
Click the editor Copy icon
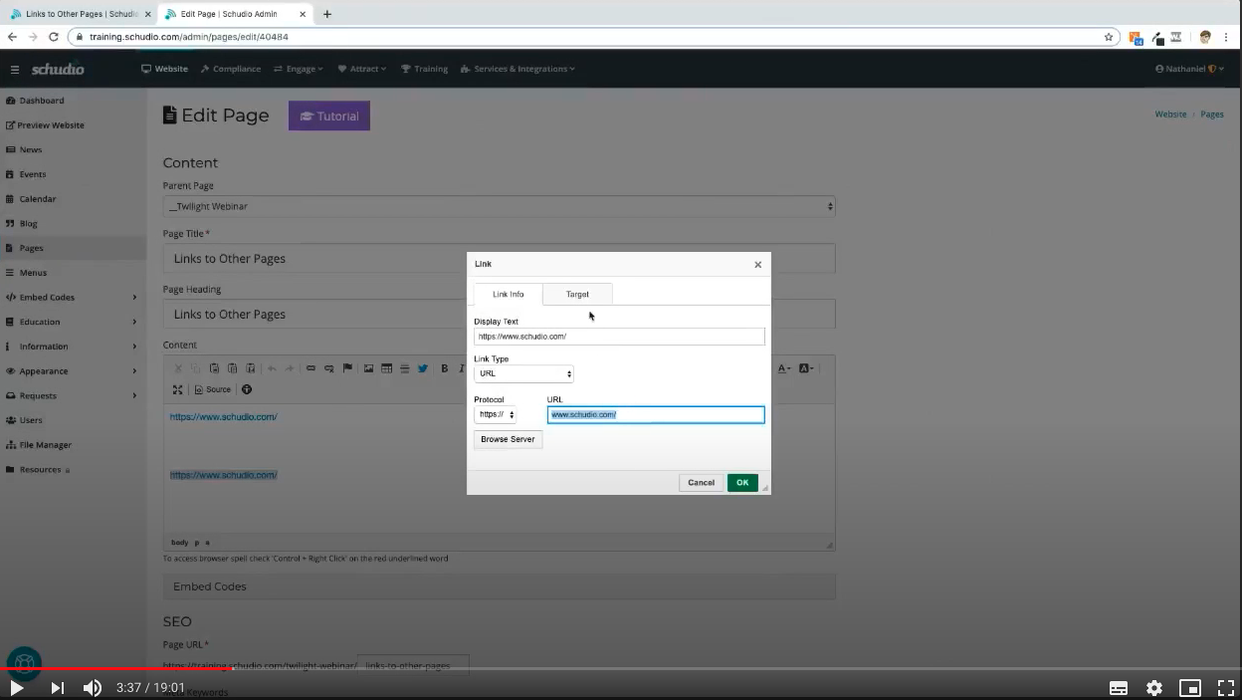pyautogui.click(x=196, y=368)
